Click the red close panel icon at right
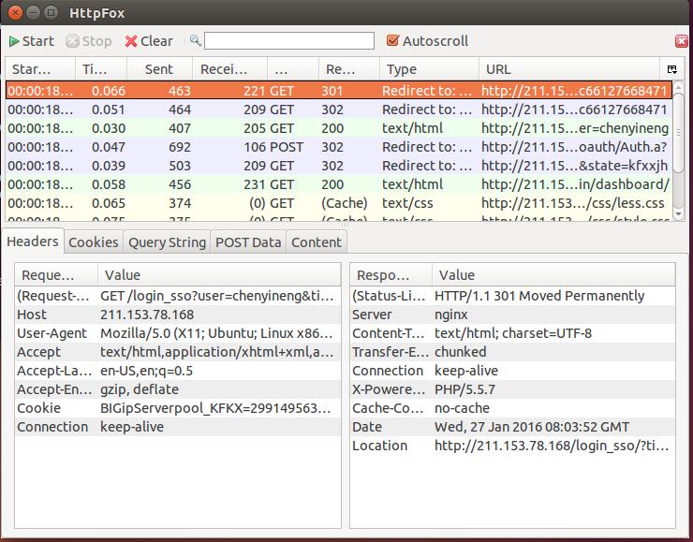Image resolution: width=693 pixels, height=542 pixels. pos(681,41)
